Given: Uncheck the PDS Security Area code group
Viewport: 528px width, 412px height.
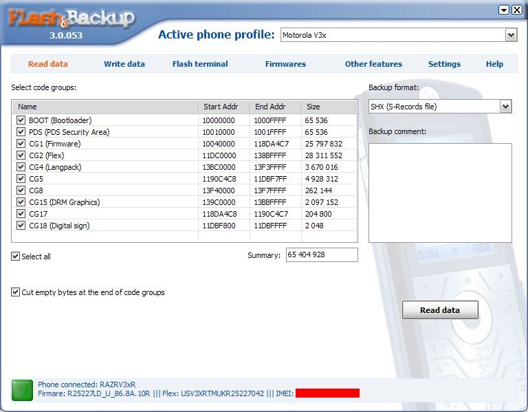Looking at the screenshot, I should click(21, 132).
